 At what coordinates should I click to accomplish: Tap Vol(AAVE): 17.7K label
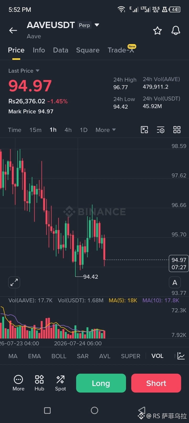tap(30, 300)
